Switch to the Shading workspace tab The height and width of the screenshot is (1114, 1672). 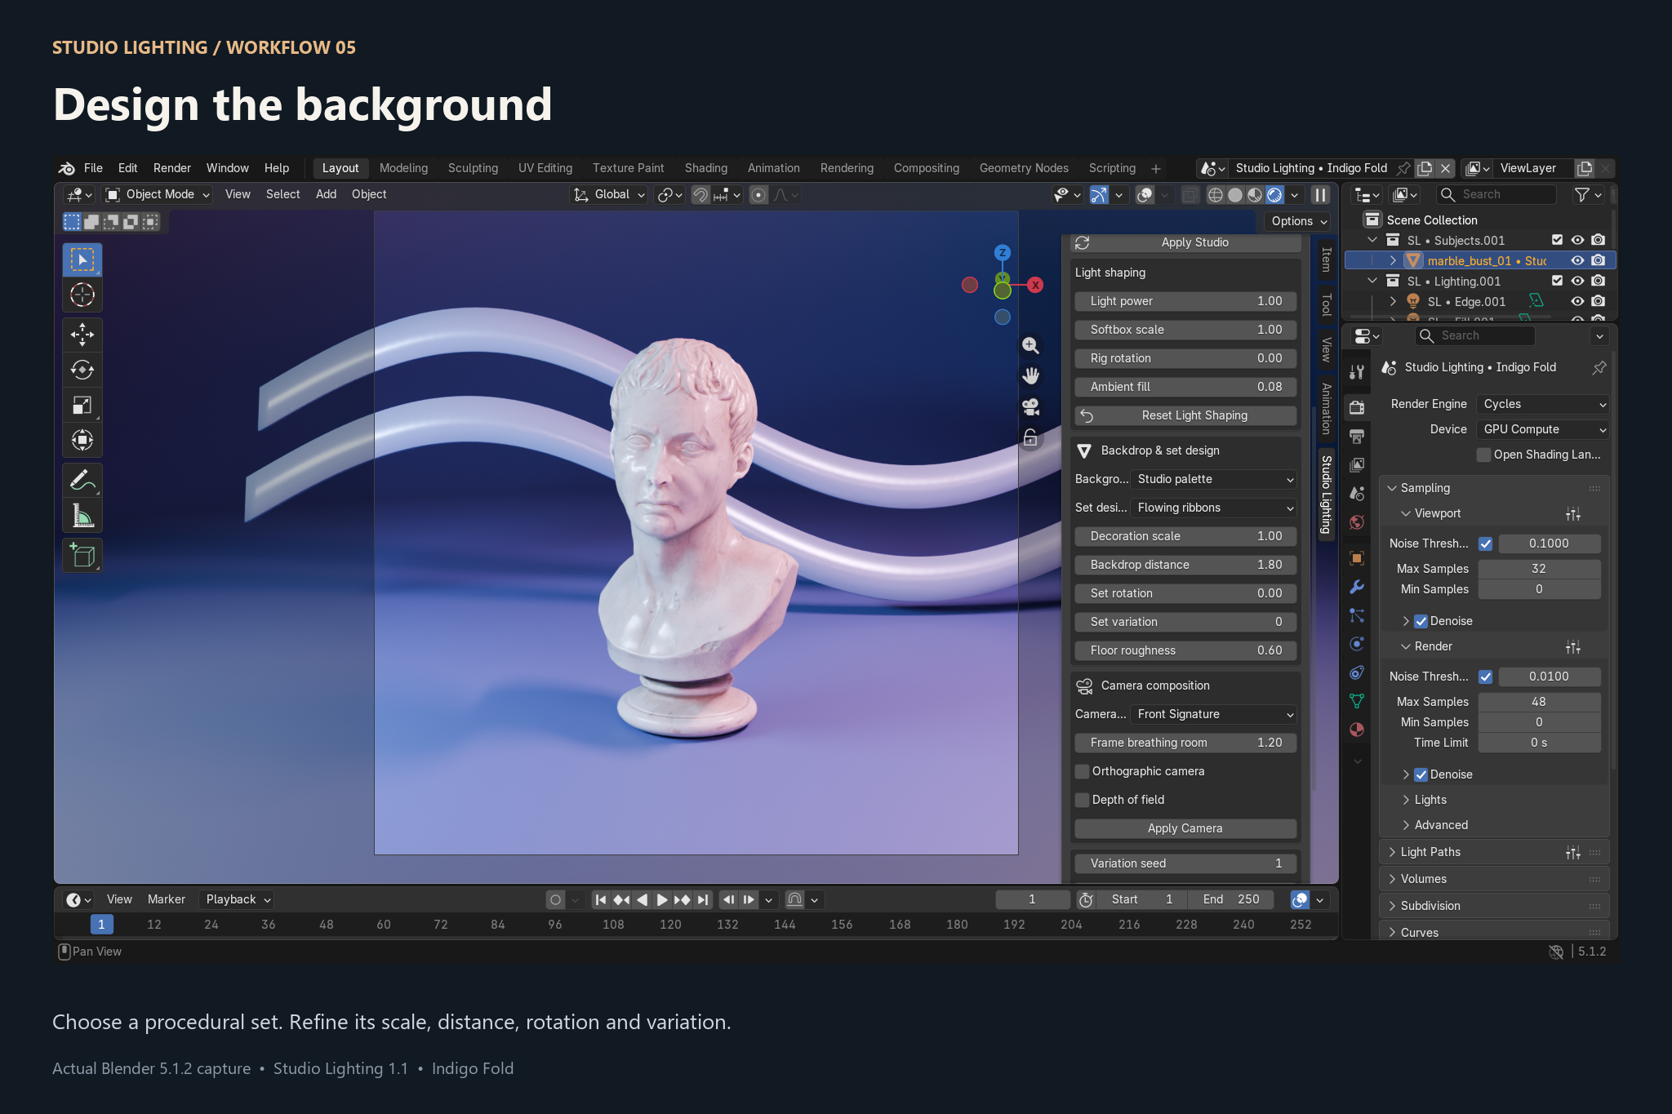705,168
